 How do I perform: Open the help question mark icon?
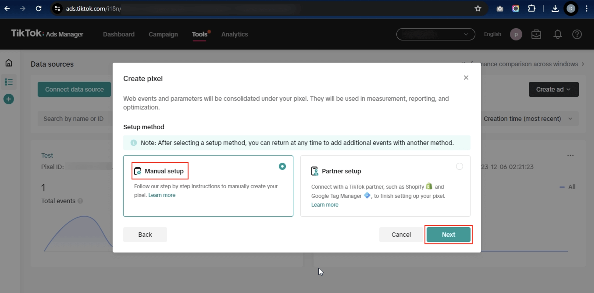577,34
